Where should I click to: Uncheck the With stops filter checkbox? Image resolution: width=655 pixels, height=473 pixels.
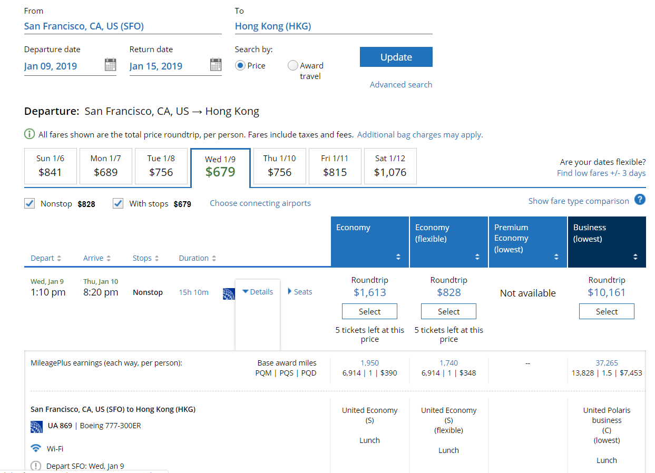click(118, 203)
